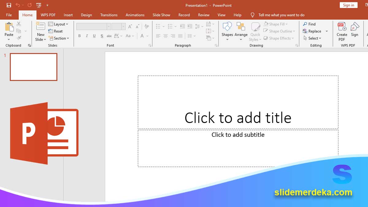Switch to the WPS PDF tab
Viewport: 368px width, 207px height.
click(48, 15)
